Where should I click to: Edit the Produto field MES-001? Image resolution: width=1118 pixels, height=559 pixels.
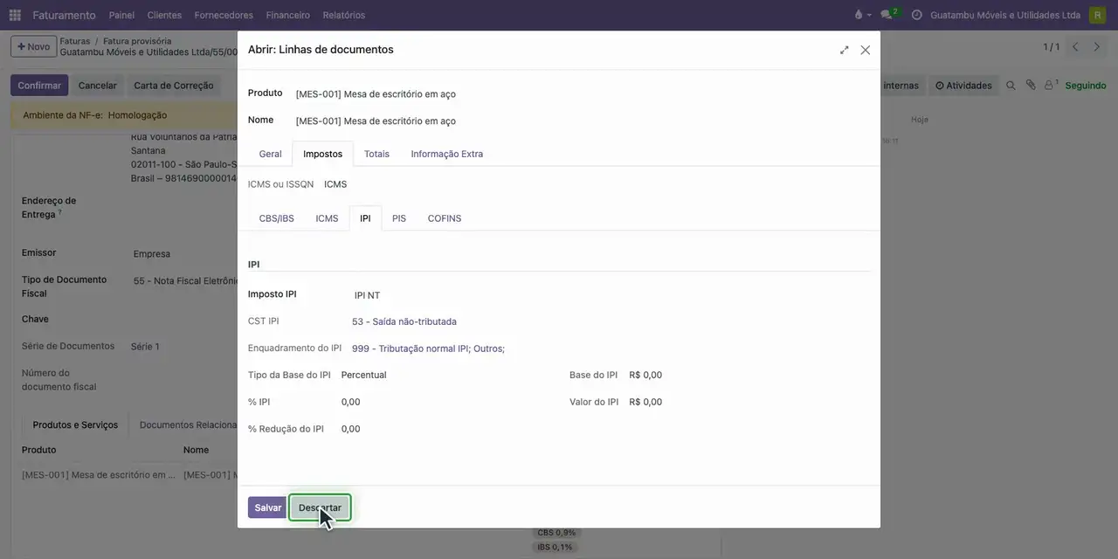(x=376, y=94)
